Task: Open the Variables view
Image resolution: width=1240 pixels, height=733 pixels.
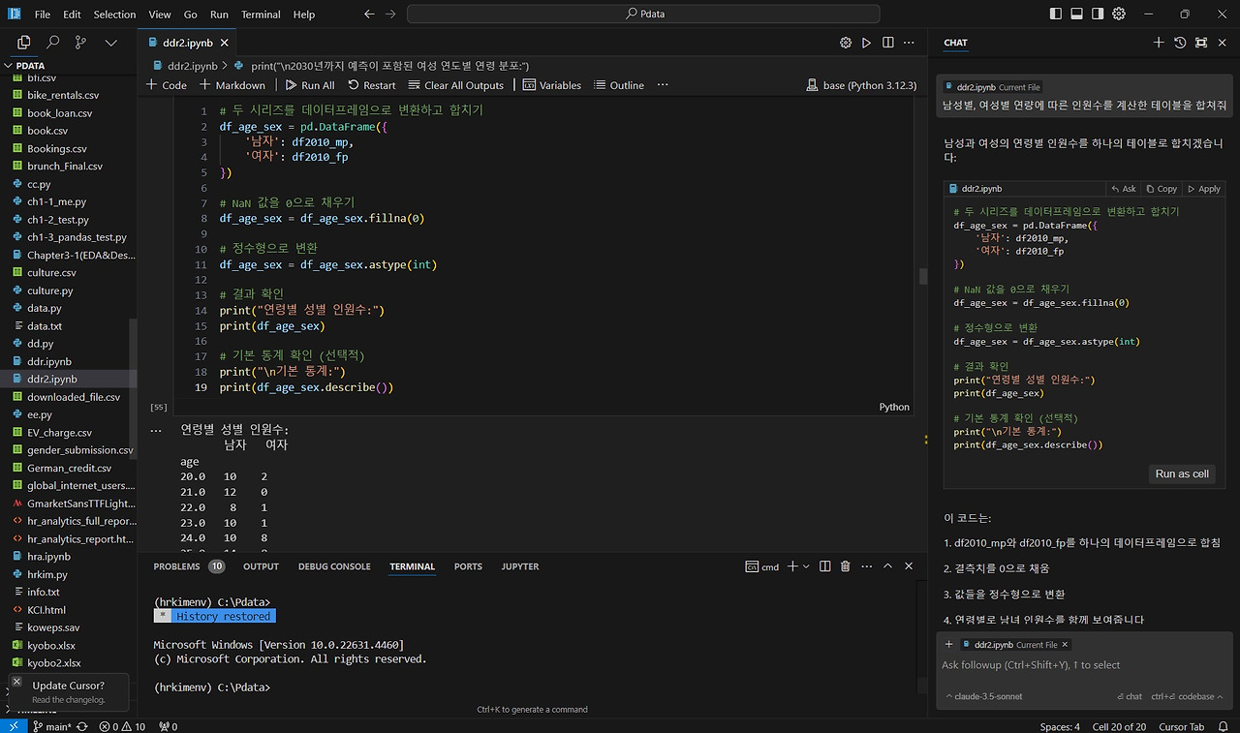Action: tap(552, 85)
